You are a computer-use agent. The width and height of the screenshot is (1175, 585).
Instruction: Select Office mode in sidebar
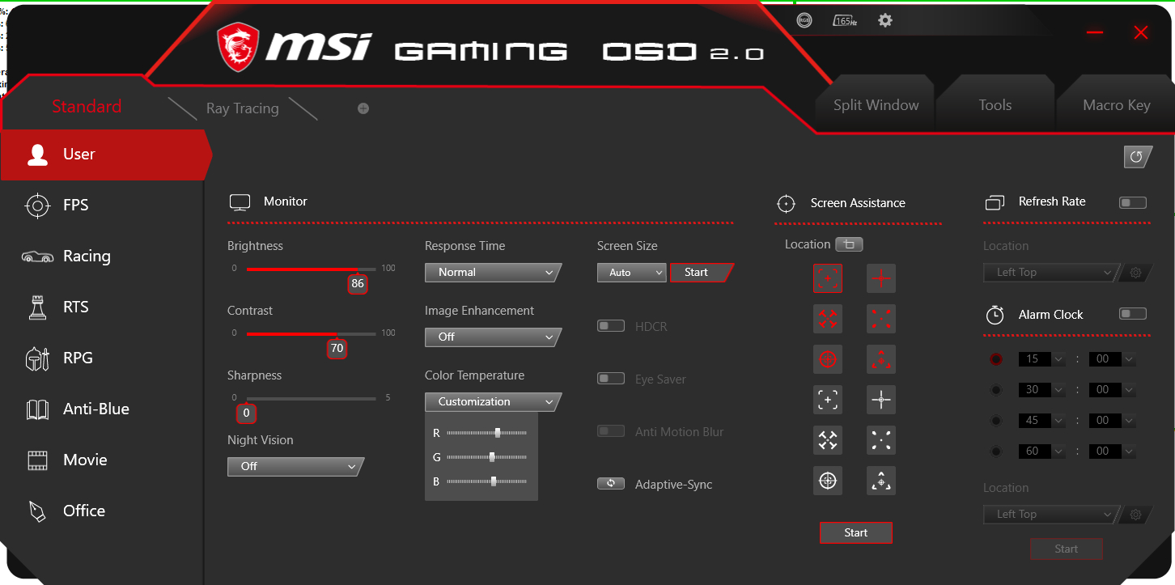point(102,511)
